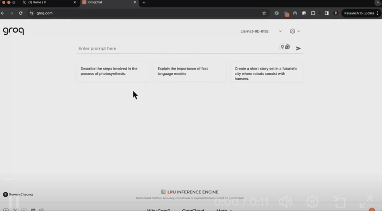
Task: Click the Grammarly icon in prompt field
Action: 287,47
